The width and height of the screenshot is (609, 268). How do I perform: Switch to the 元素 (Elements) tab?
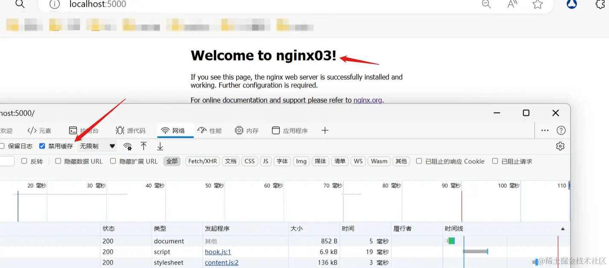39,131
